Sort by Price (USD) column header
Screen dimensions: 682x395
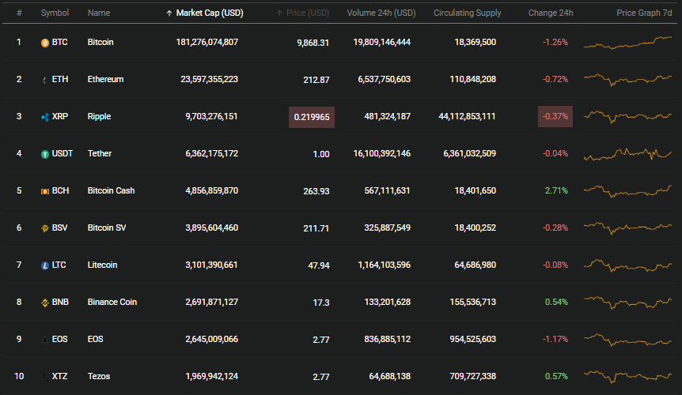303,13
